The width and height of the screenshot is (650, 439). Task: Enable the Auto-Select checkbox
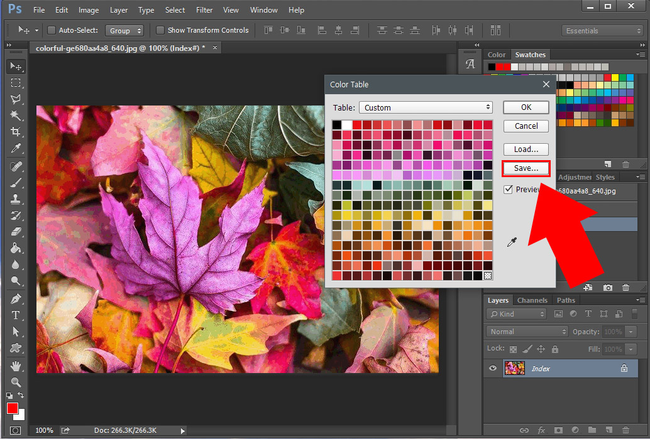click(52, 30)
